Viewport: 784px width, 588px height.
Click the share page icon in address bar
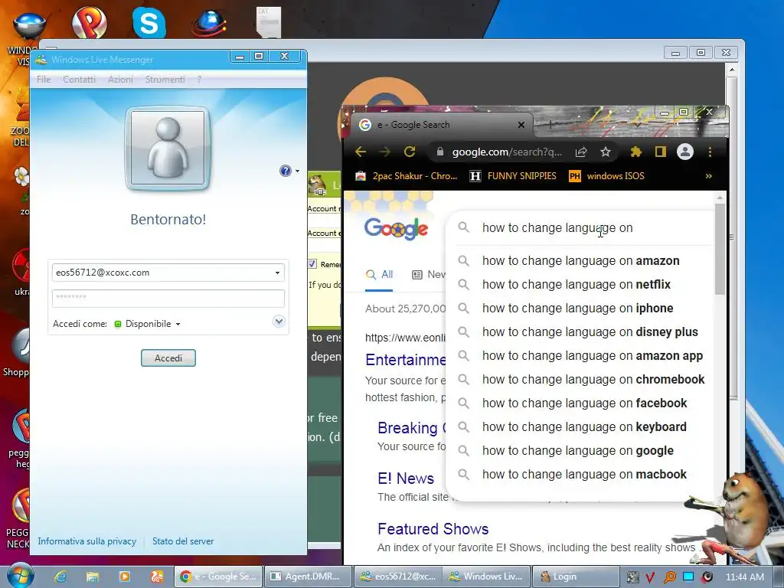click(x=581, y=152)
